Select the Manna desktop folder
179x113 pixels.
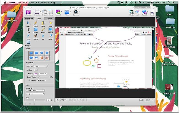170,10
